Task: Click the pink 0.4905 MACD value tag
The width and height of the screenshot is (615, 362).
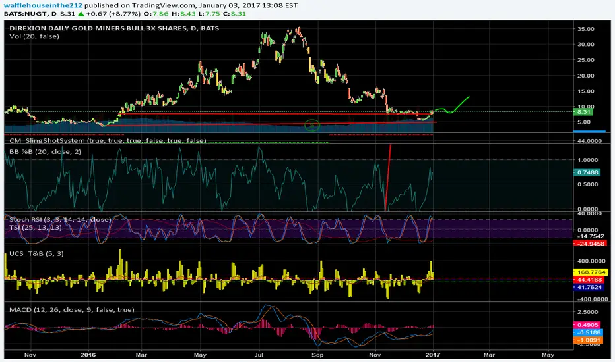Action: coord(587,325)
